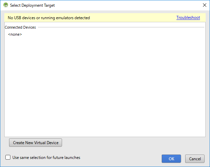
Task: Click the blue highlighted OK button
Action: (x=171, y=159)
